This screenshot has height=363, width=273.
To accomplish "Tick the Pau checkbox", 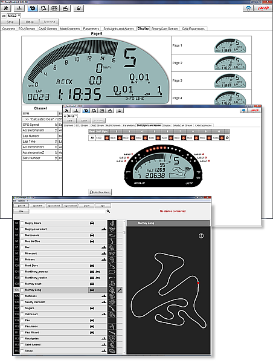I will 22,320.
